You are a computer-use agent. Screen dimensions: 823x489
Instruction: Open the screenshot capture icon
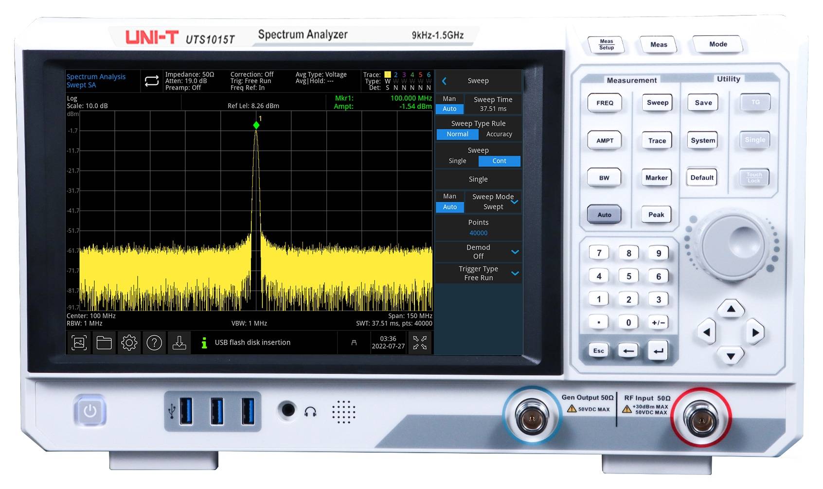[78, 342]
